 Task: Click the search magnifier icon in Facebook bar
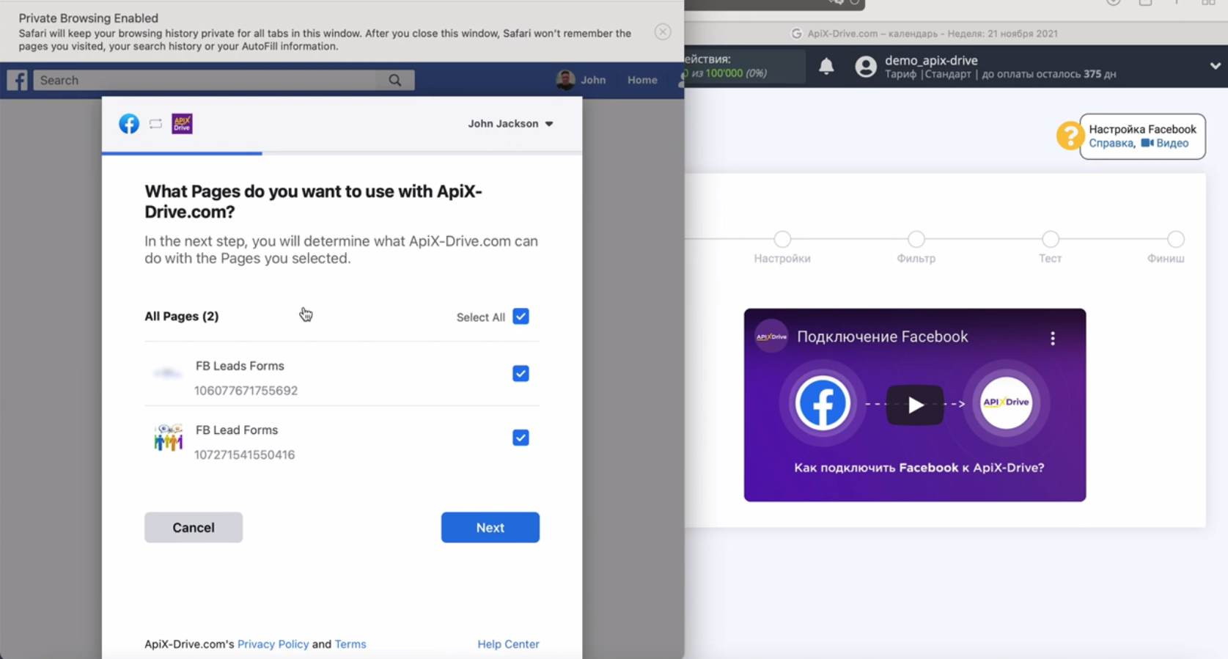(395, 80)
